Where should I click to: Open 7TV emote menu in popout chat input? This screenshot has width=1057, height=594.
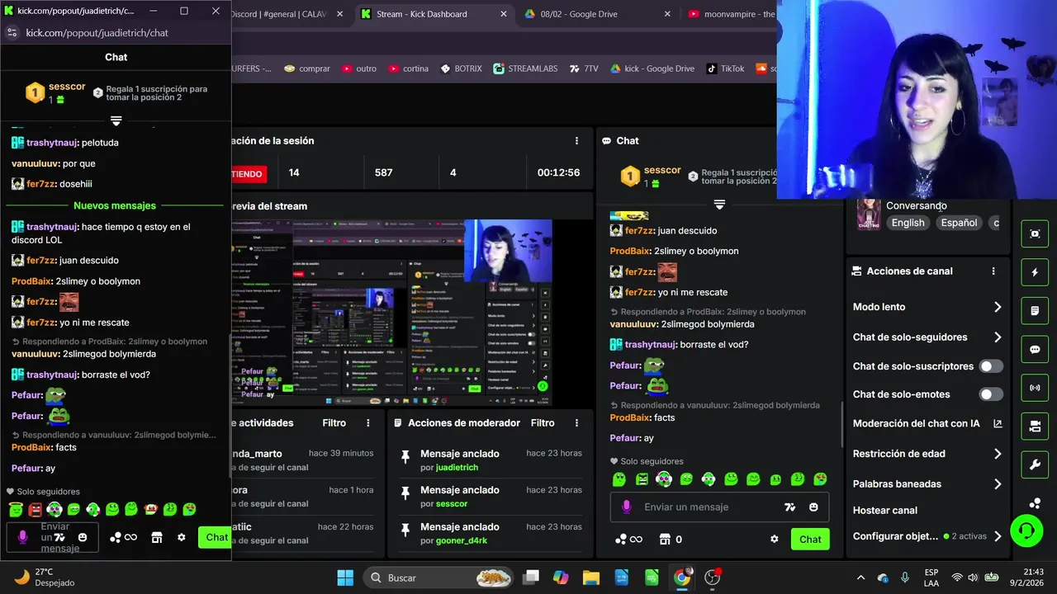tap(59, 537)
